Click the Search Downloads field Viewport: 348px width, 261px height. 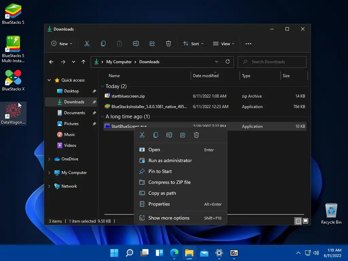click(x=272, y=62)
